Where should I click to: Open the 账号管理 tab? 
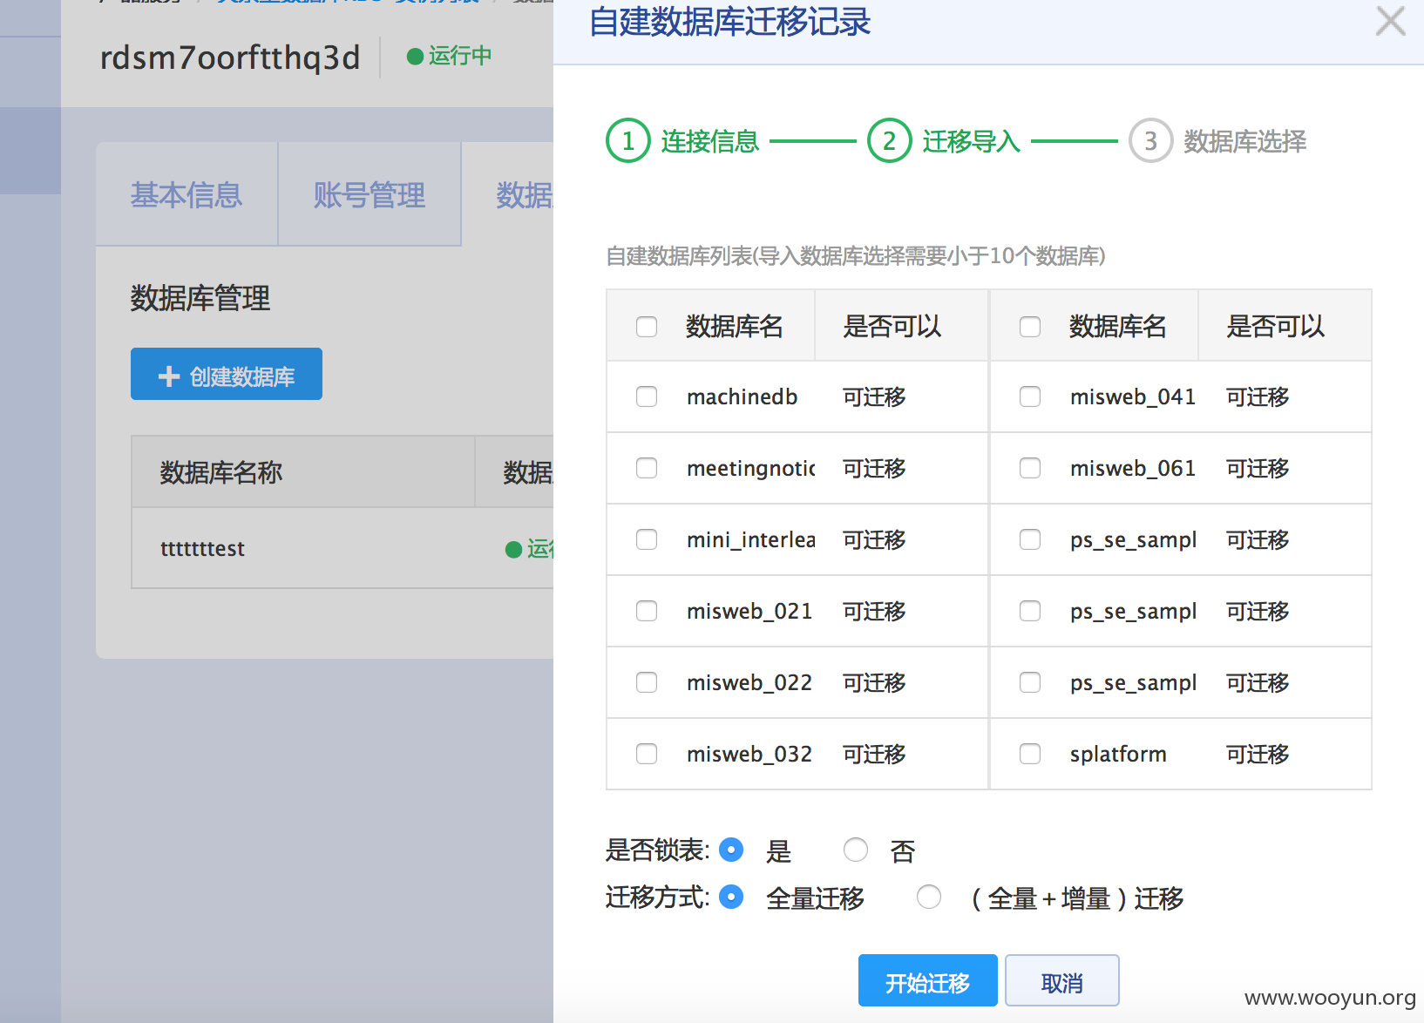[370, 194]
